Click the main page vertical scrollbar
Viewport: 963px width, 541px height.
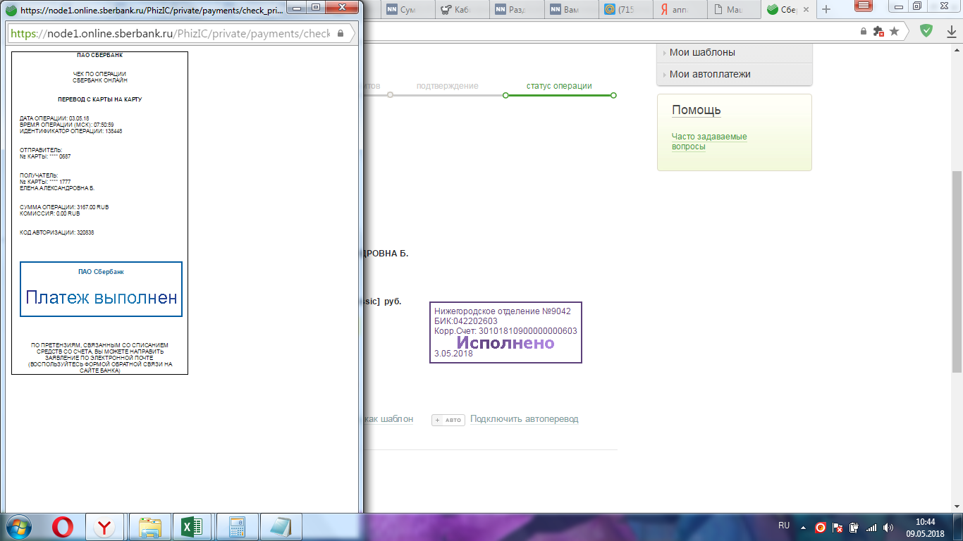click(957, 271)
